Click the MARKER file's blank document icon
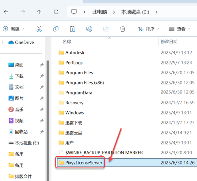The width and height of the screenshot is (197, 181). 61,153
